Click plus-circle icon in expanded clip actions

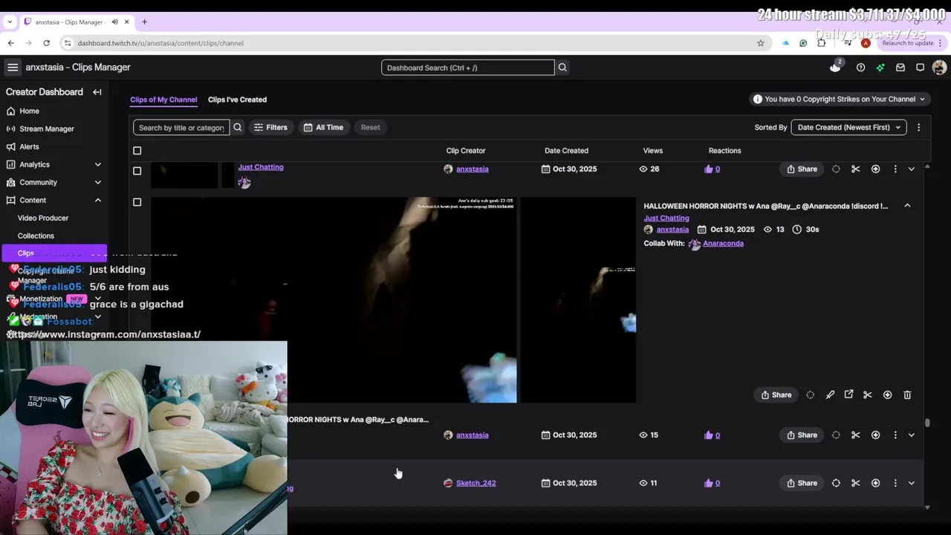click(x=887, y=395)
